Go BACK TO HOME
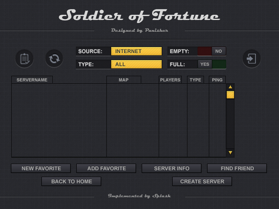The image size is (279, 209). pos(71,182)
